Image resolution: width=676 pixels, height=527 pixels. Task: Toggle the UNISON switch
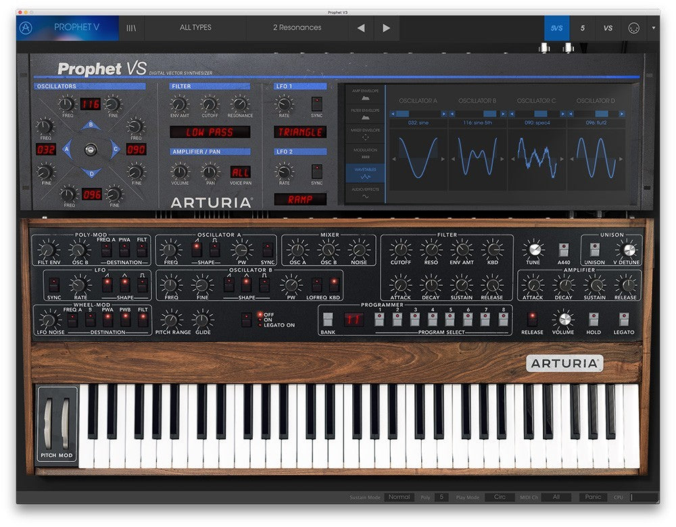[x=594, y=249]
